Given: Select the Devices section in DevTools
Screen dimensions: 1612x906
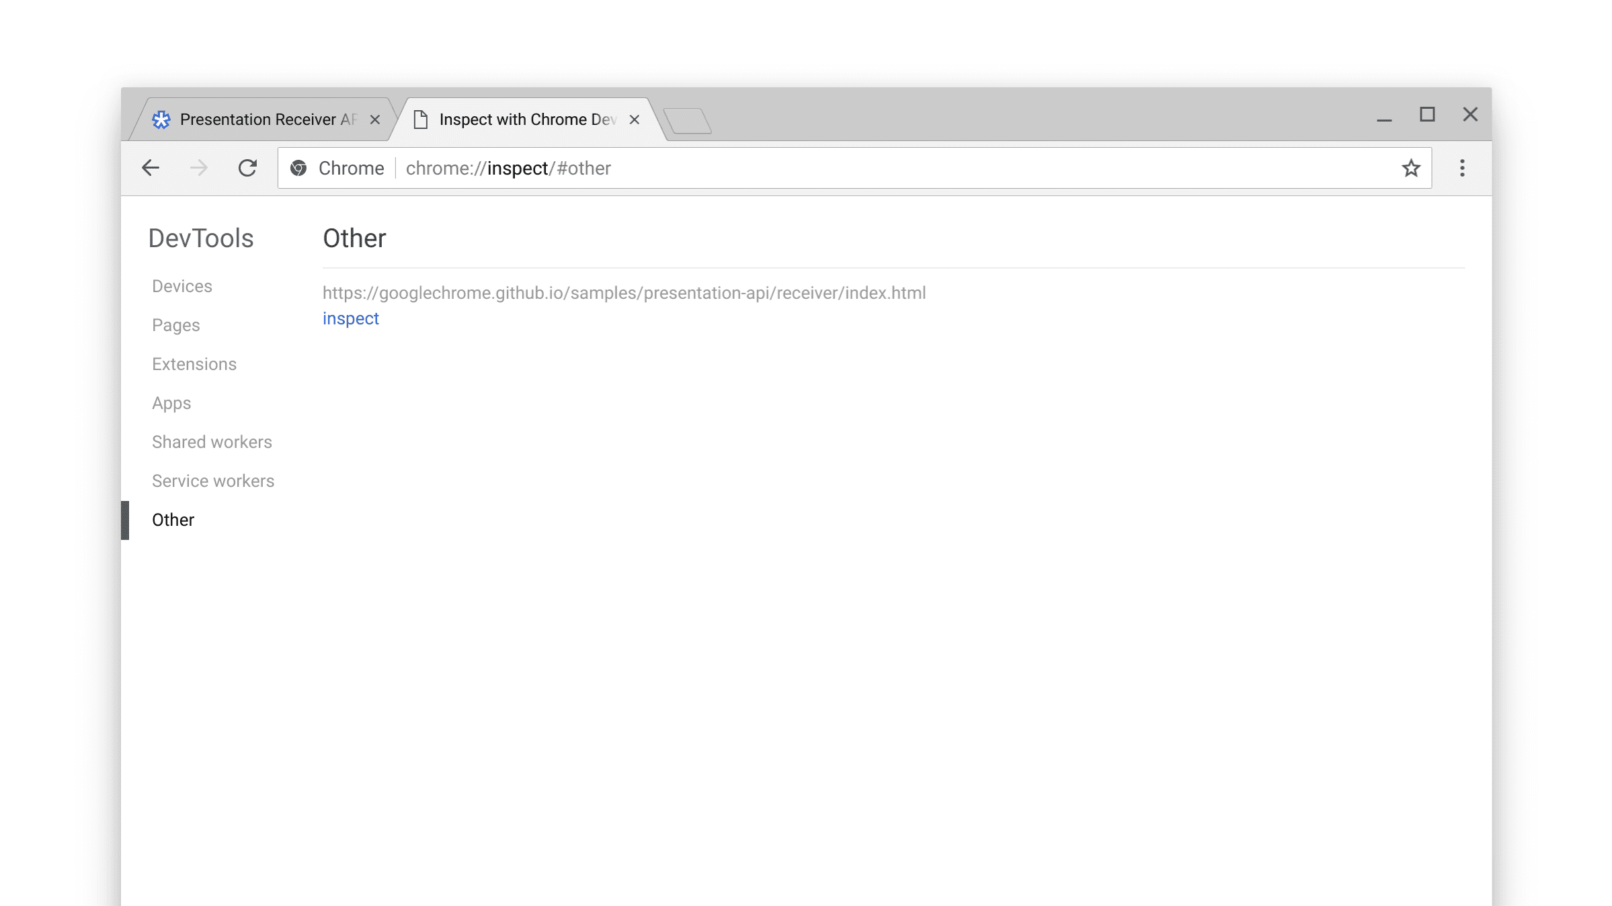Looking at the screenshot, I should [182, 285].
